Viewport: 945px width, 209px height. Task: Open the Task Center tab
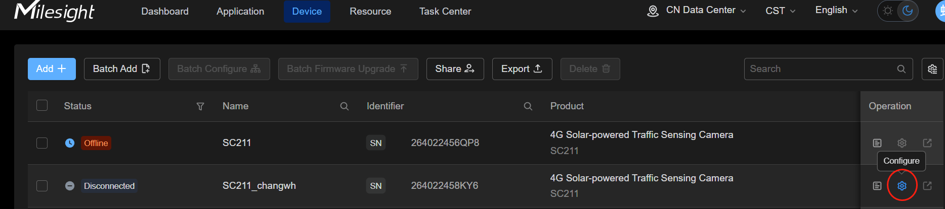coord(445,11)
